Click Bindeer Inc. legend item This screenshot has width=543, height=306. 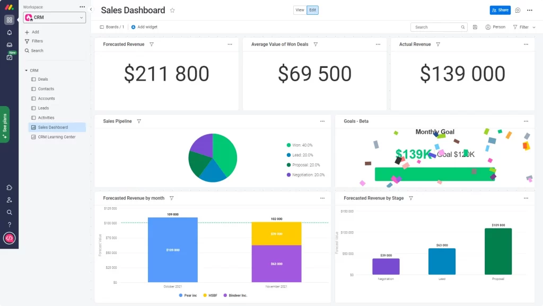(235, 295)
